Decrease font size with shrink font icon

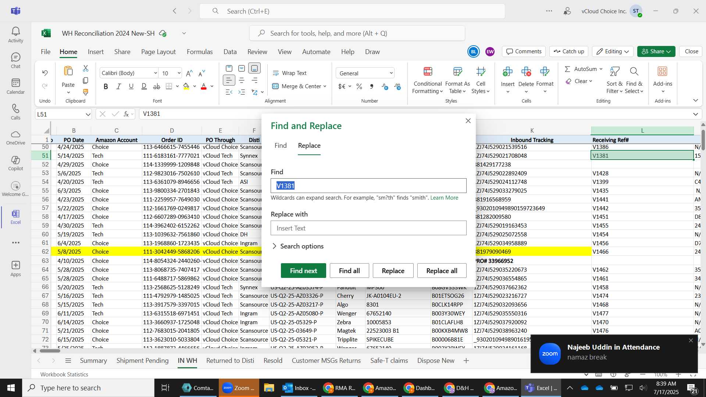[202, 73]
